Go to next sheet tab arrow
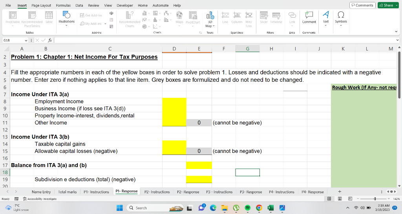Viewport: 402px width, 214px height. pyautogui.click(x=16, y=192)
